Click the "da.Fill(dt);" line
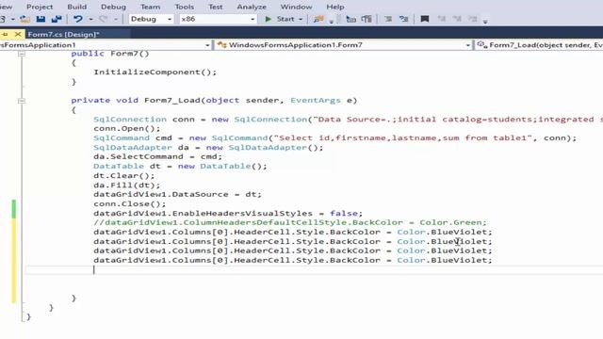Screen dimensions: 603x339 tap(127, 186)
